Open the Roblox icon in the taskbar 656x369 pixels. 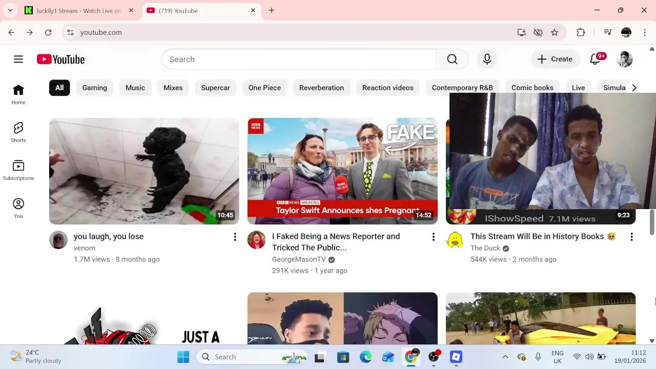456,357
